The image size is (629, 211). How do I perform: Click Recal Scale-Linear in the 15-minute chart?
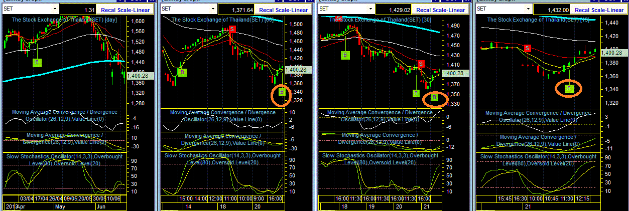click(598, 10)
